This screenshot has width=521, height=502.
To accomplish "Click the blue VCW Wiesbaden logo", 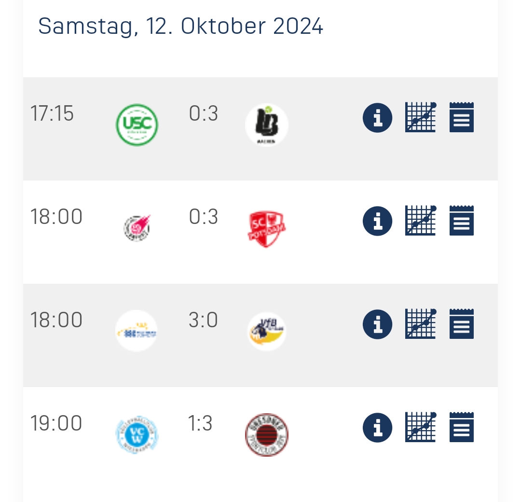I will click(137, 435).
